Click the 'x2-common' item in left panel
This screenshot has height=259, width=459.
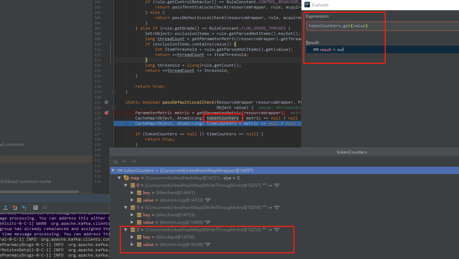[12, 144]
